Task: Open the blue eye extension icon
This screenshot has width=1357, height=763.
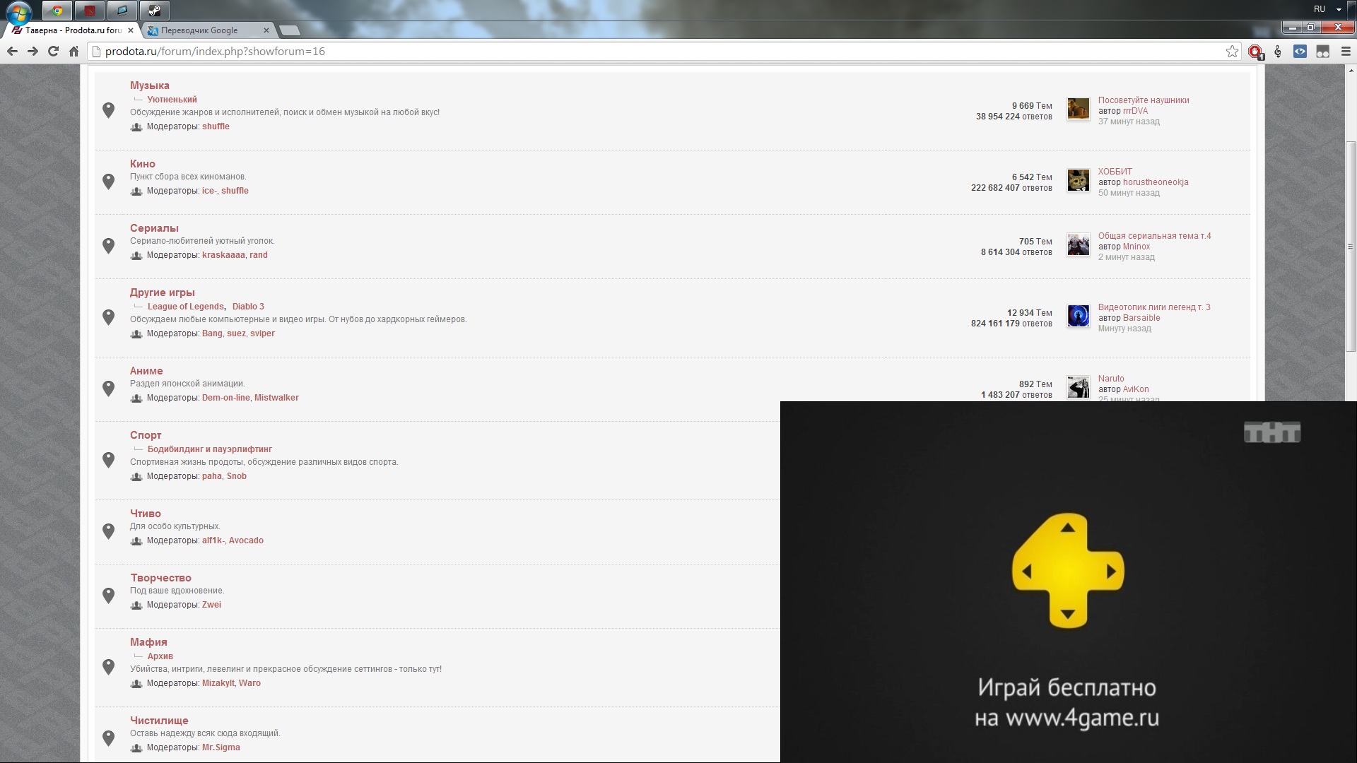Action: (x=1300, y=52)
